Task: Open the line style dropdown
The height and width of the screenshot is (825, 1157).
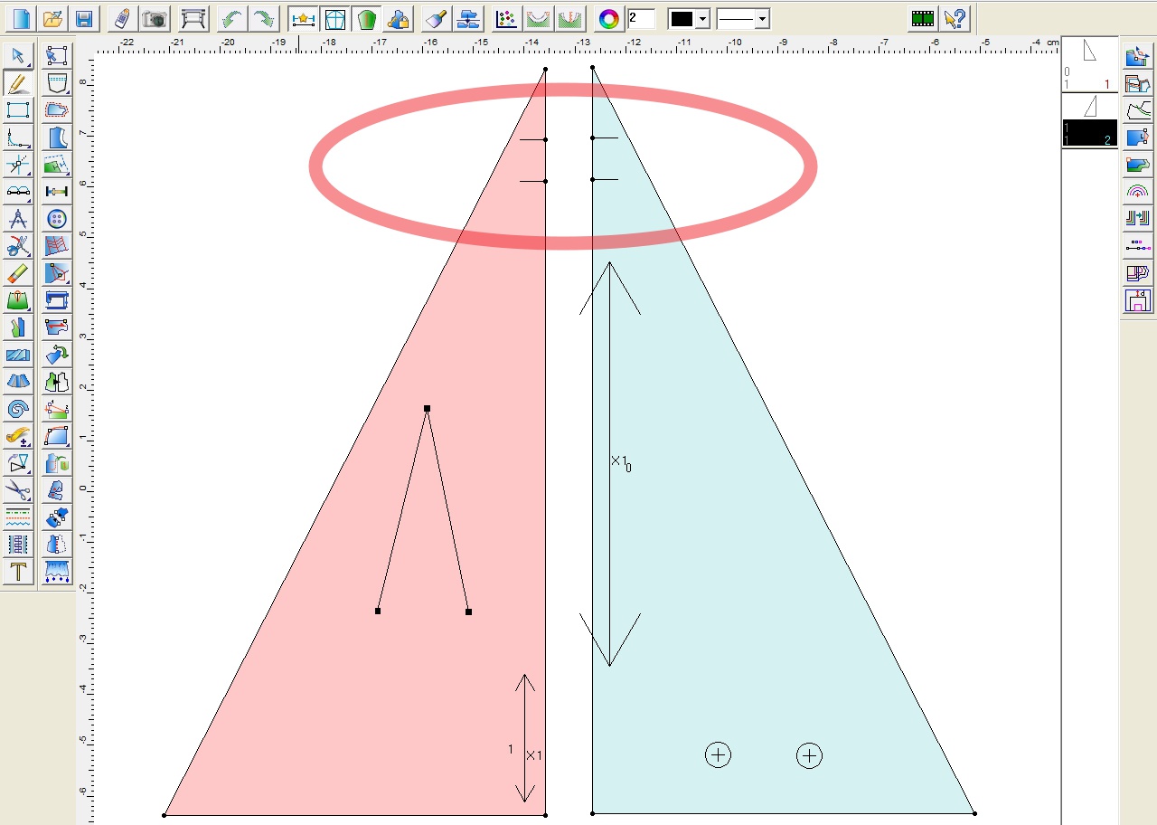Action: tap(762, 19)
